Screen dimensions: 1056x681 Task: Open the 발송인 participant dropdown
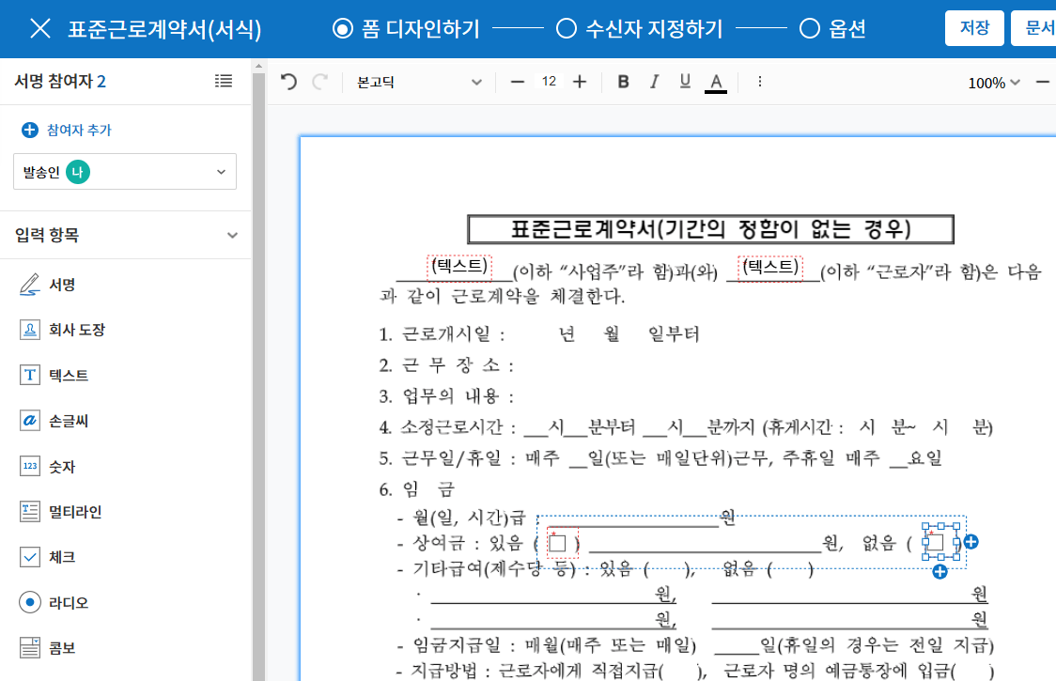coord(125,172)
